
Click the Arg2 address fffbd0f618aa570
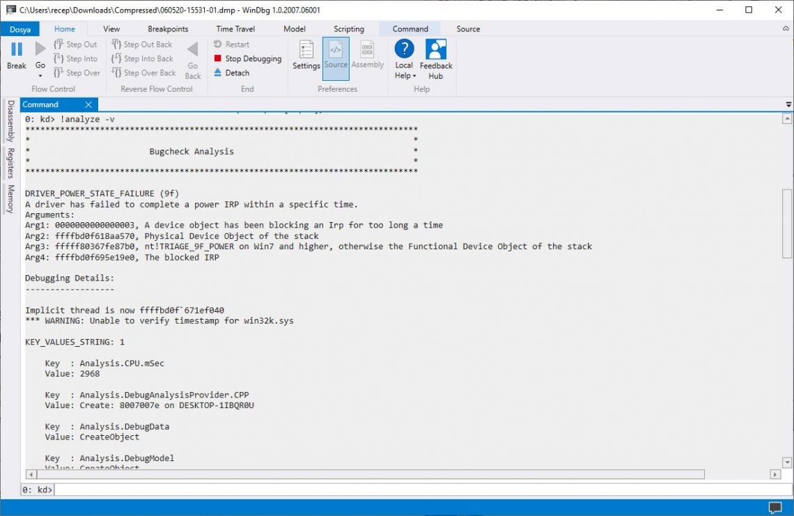95,236
